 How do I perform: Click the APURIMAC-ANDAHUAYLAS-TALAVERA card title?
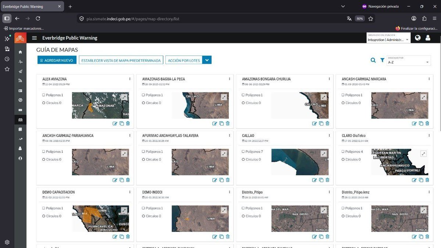[170, 135]
